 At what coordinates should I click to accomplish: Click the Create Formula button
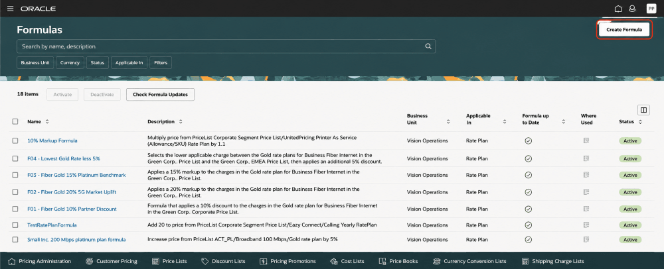coord(624,30)
